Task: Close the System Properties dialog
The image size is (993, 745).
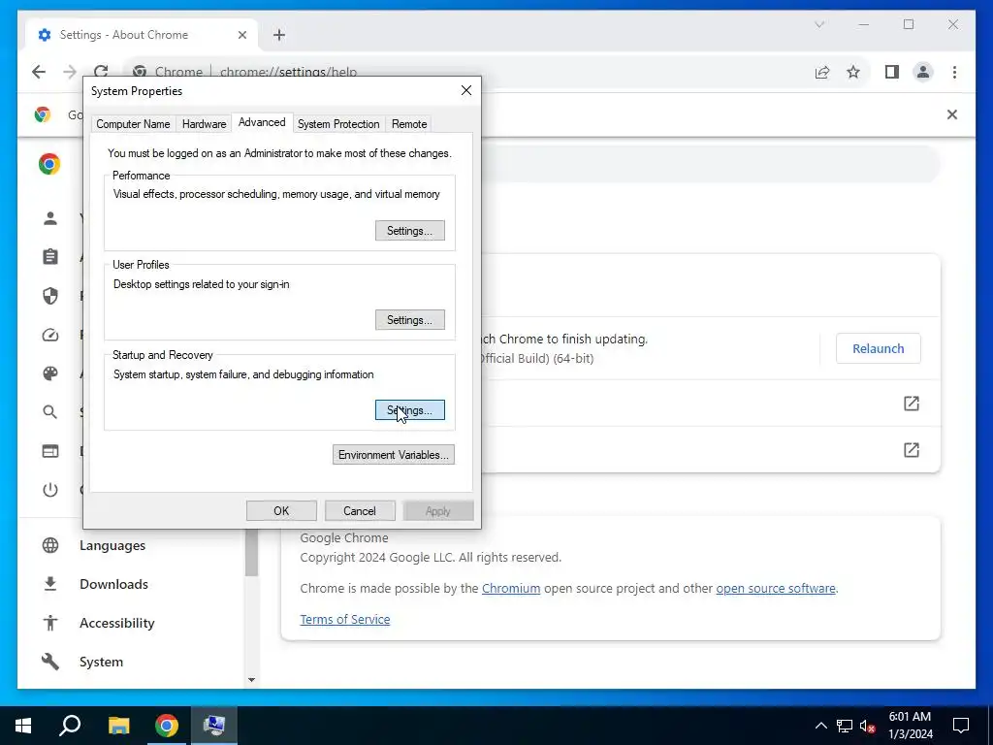Action: tap(466, 90)
